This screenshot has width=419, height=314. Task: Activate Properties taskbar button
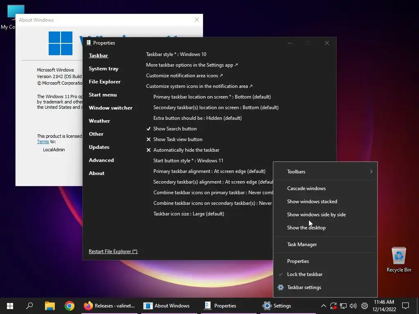click(x=229, y=306)
